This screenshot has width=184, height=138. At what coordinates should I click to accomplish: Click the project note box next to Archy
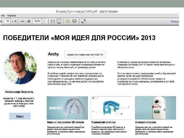[85, 55]
